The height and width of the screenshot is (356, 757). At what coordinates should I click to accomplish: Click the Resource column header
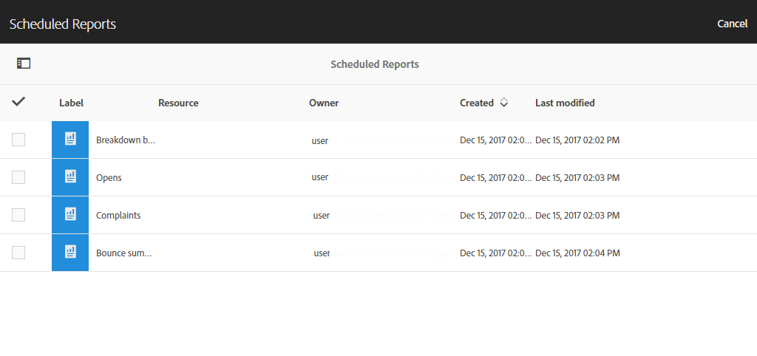pos(178,103)
